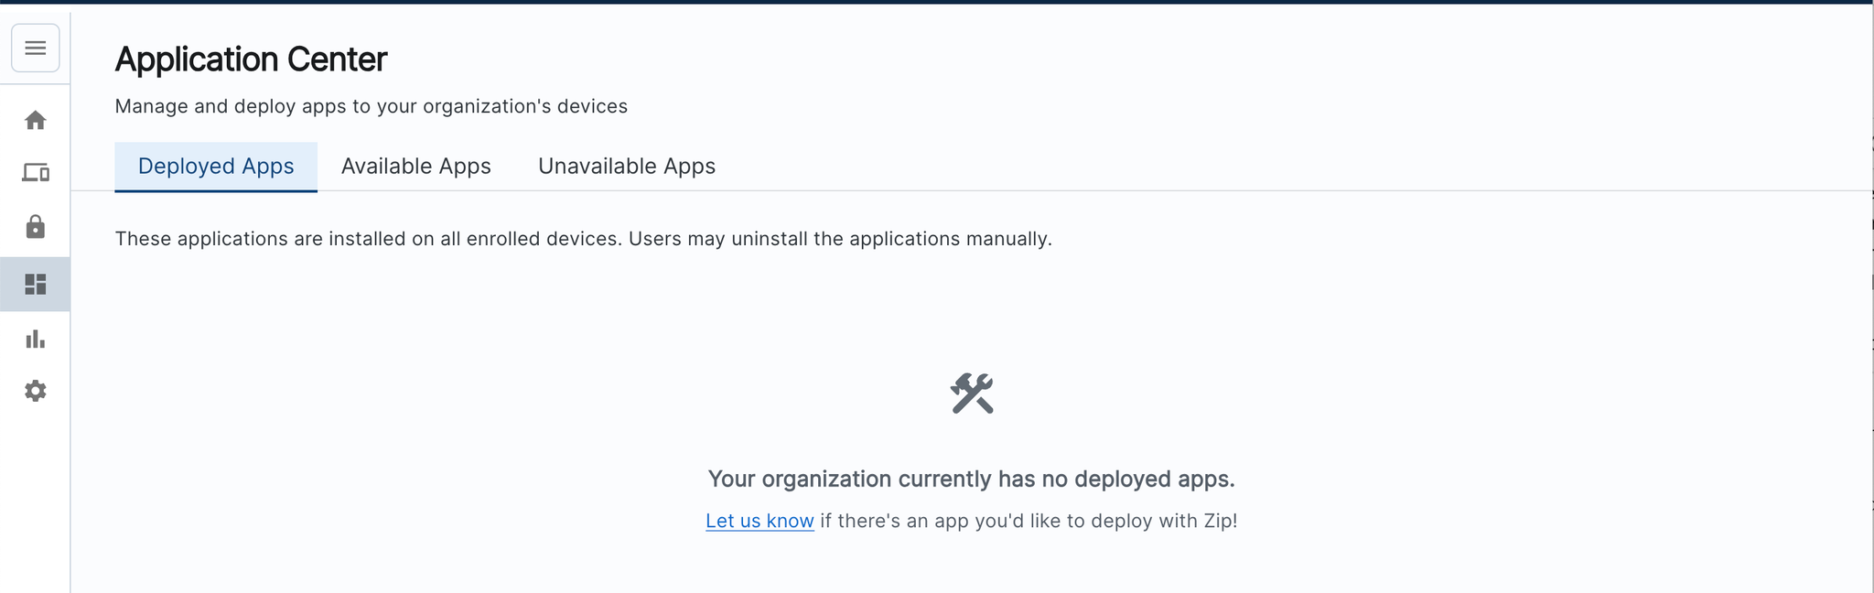Open the Devices page from the sidebar
This screenshot has height=593, width=1874.
coord(36,173)
